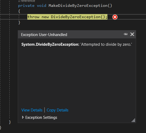The height and width of the screenshot is (133, 146).
Task: Click the throw keyword in highlighted line
Action: (x=33, y=17)
